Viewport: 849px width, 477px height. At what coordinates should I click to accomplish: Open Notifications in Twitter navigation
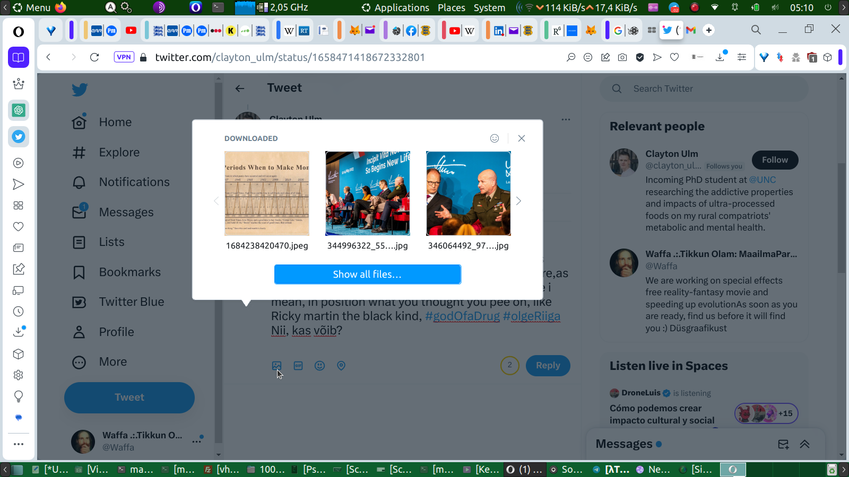point(121,182)
